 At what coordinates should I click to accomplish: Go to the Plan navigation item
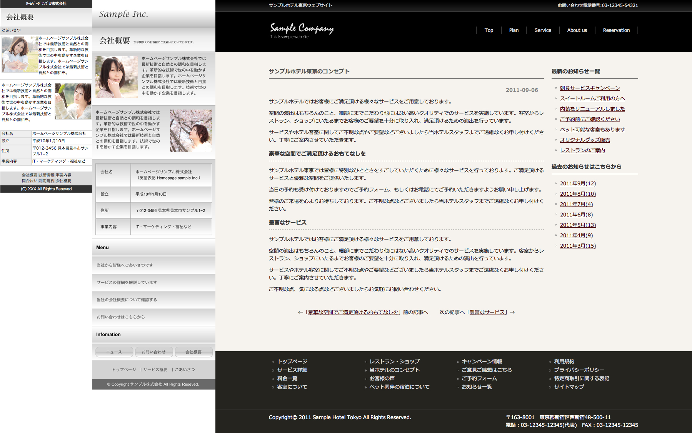click(514, 30)
